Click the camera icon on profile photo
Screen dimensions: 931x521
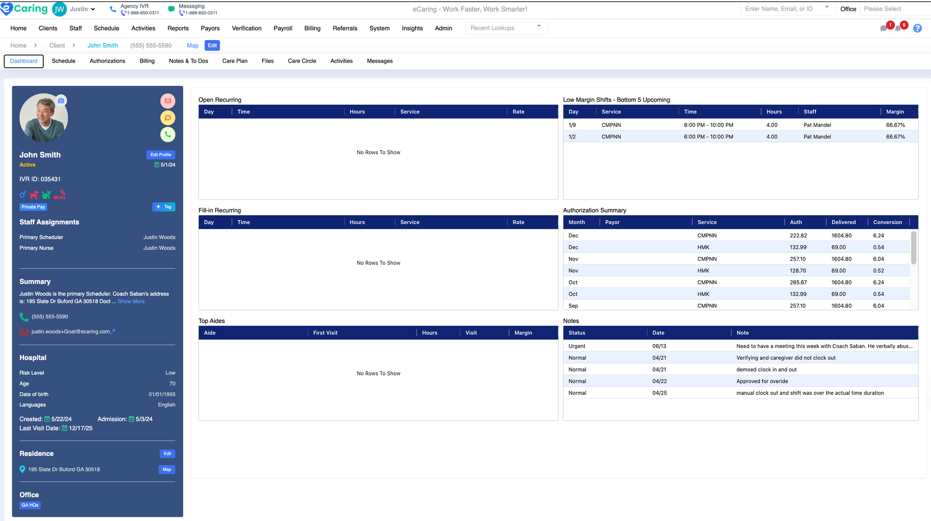(x=61, y=101)
